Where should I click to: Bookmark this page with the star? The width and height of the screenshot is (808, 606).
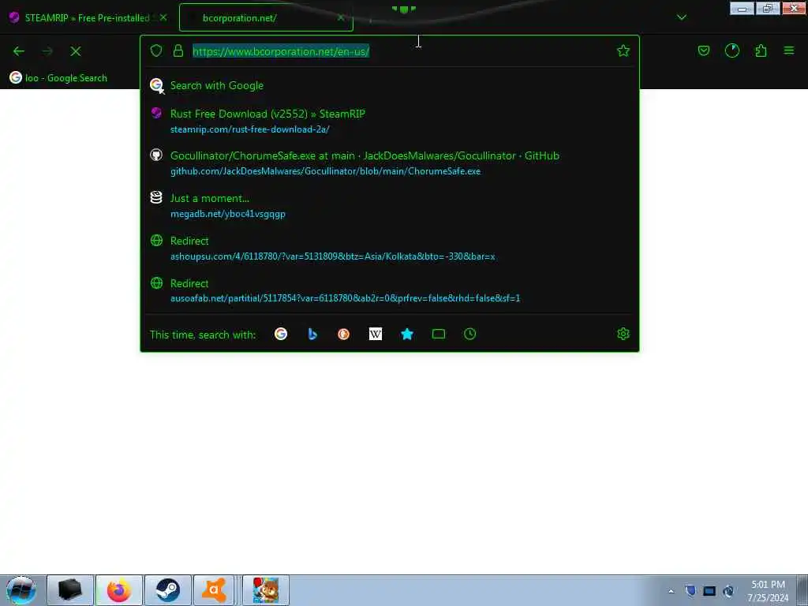point(623,50)
